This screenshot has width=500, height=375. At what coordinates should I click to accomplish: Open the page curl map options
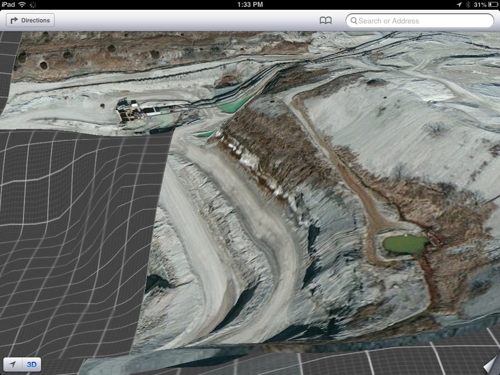pos(490,365)
